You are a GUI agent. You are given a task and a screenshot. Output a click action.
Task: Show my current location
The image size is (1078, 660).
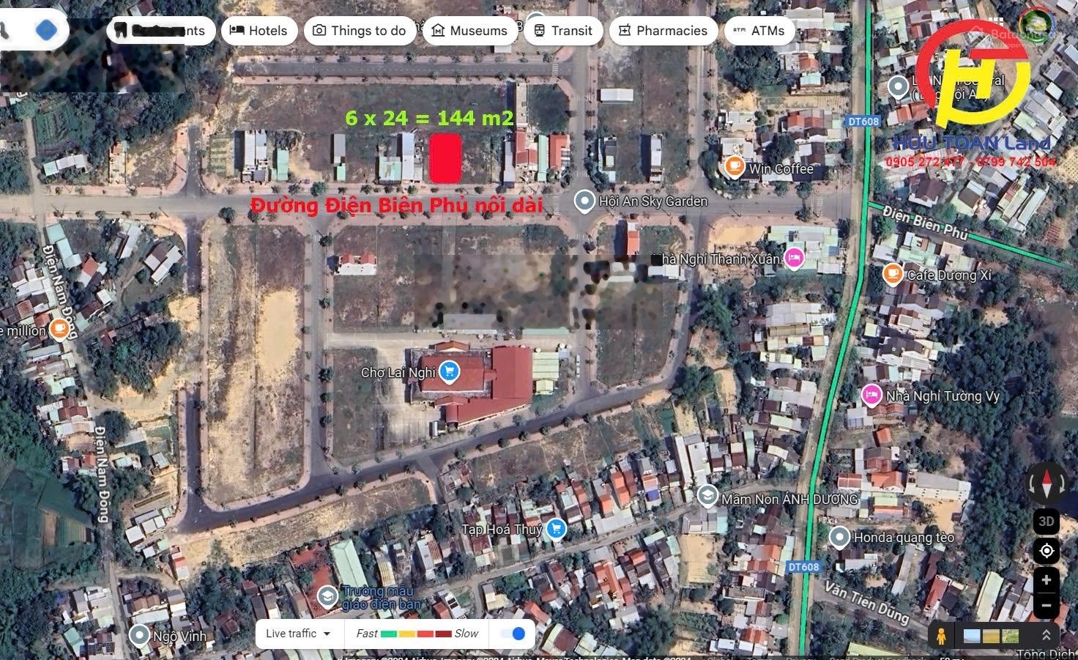pyautogui.click(x=1046, y=551)
